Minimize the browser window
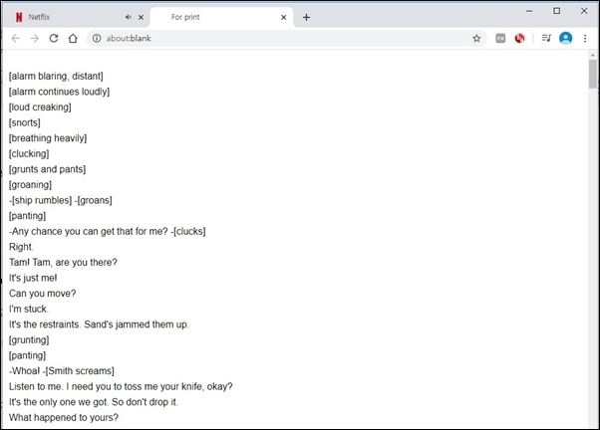 coord(529,11)
